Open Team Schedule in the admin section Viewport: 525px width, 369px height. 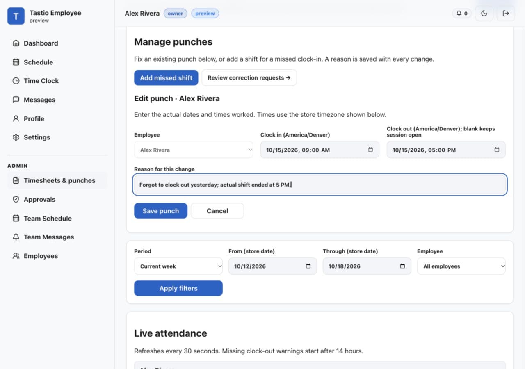tap(57, 218)
